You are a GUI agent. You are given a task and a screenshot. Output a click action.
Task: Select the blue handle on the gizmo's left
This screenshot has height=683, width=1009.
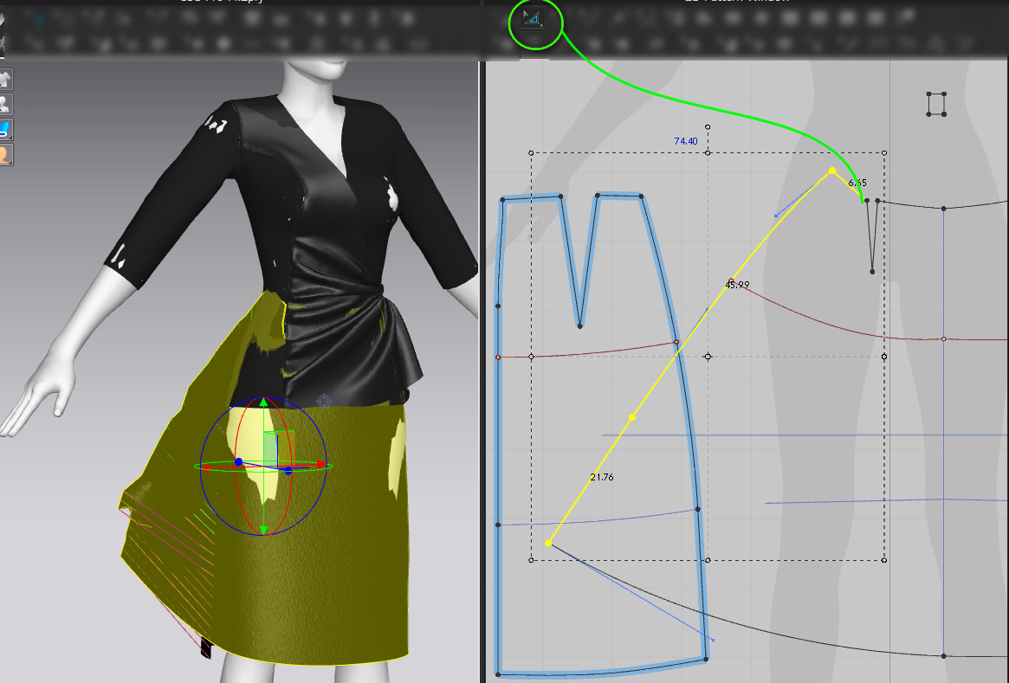pos(238,462)
